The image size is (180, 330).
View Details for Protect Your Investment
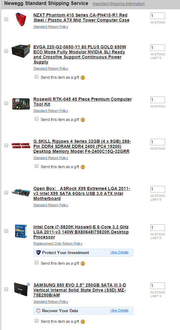pos(119,252)
